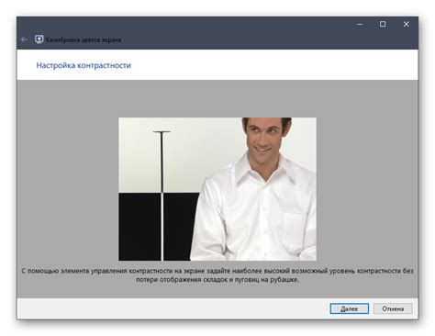Close the calibration window
The height and width of the screenshot is (336, 435).
406,24
